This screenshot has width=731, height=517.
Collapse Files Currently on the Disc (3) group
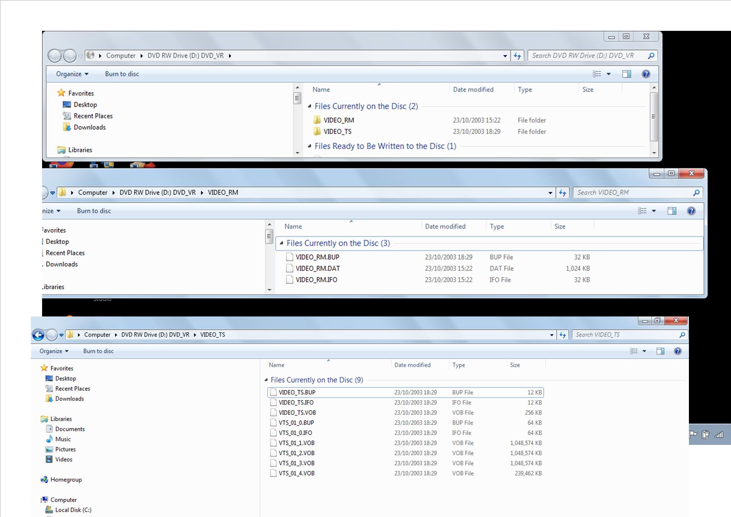point(281,243)
